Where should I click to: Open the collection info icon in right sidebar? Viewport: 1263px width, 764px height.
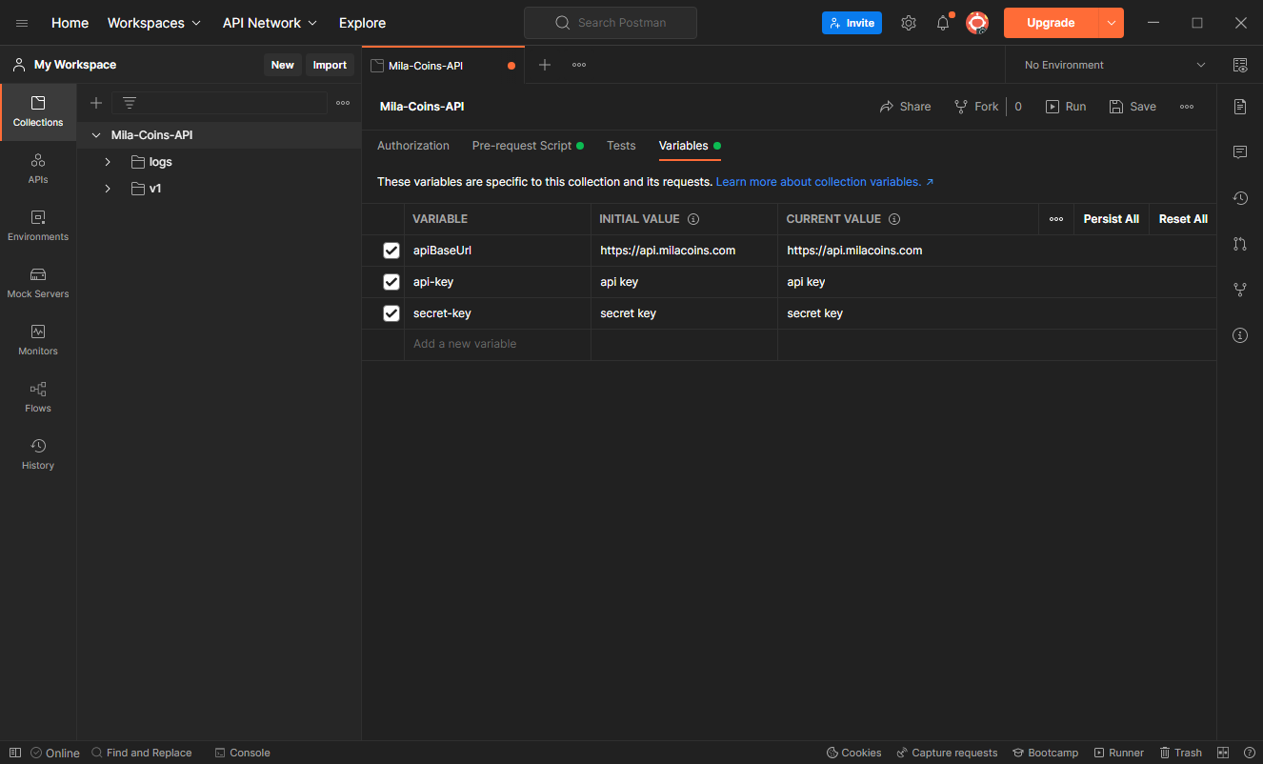point(1240,335)
